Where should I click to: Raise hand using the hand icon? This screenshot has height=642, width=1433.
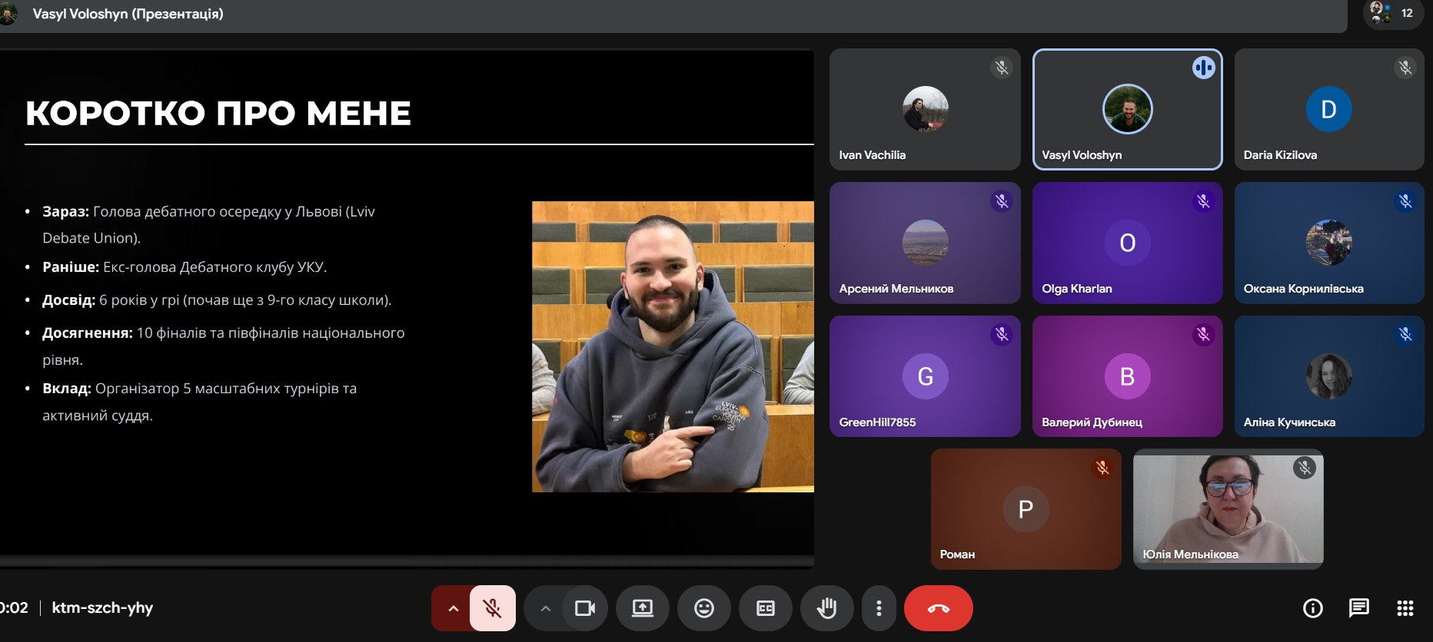click(x=826, y=608)
